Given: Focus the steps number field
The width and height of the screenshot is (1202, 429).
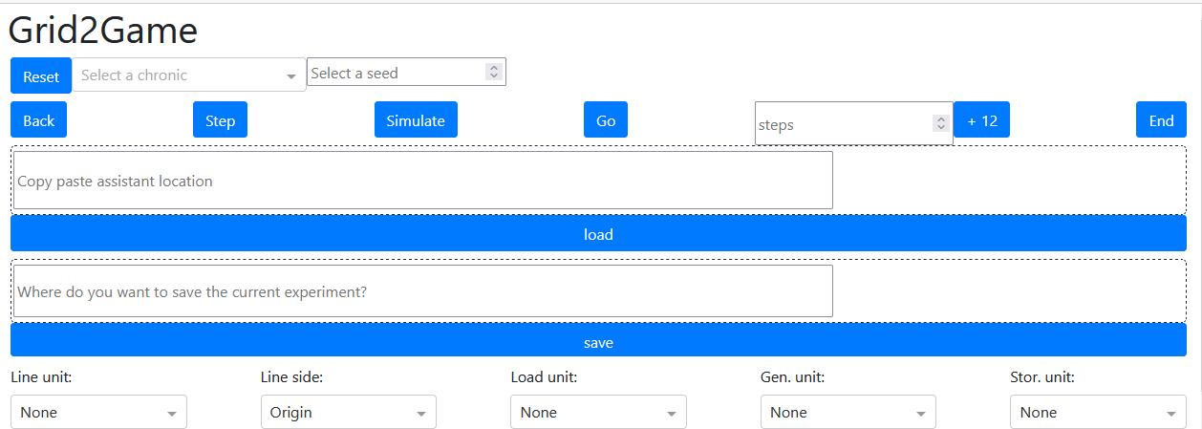Looking at the screenshot, I should (x=854, y=124).
